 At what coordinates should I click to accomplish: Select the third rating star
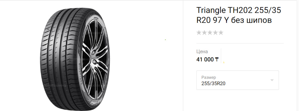click(x=210, y=33)
